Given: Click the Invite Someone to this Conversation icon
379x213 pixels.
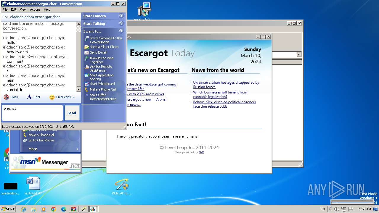Looking at the screenshot, I should click(86, 38).
